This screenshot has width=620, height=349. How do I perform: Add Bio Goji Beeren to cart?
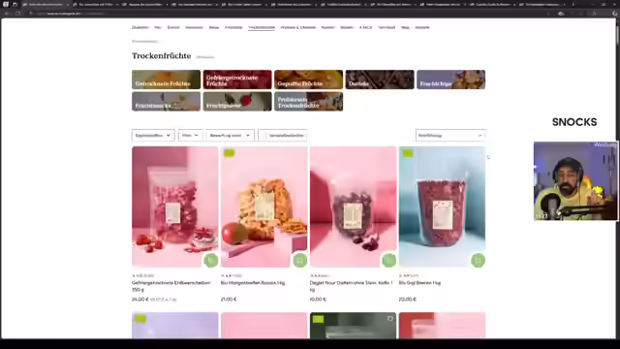click(478, 261)
